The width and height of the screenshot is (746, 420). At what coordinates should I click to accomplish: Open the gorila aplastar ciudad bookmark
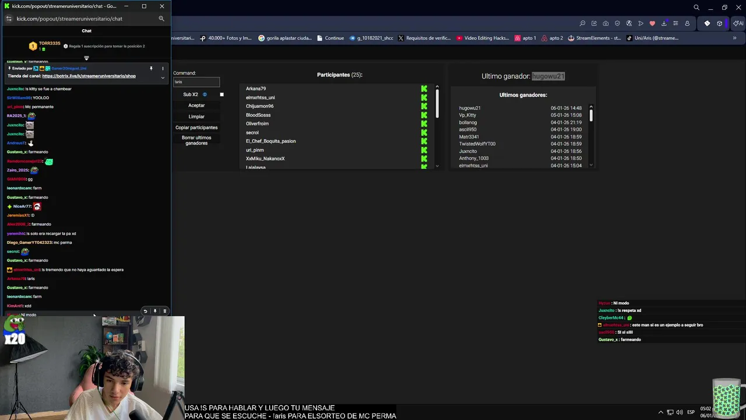pyautogui.click(x=284, y=38)
